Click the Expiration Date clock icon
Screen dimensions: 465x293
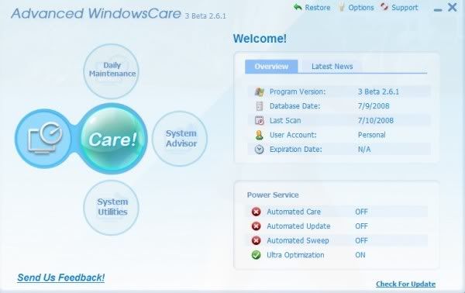pos(259,149)
